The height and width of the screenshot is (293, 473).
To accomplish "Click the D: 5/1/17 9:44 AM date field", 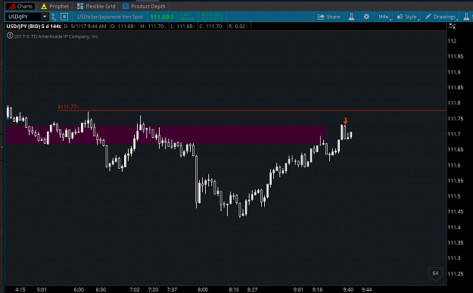I will [x=85, y=26].
